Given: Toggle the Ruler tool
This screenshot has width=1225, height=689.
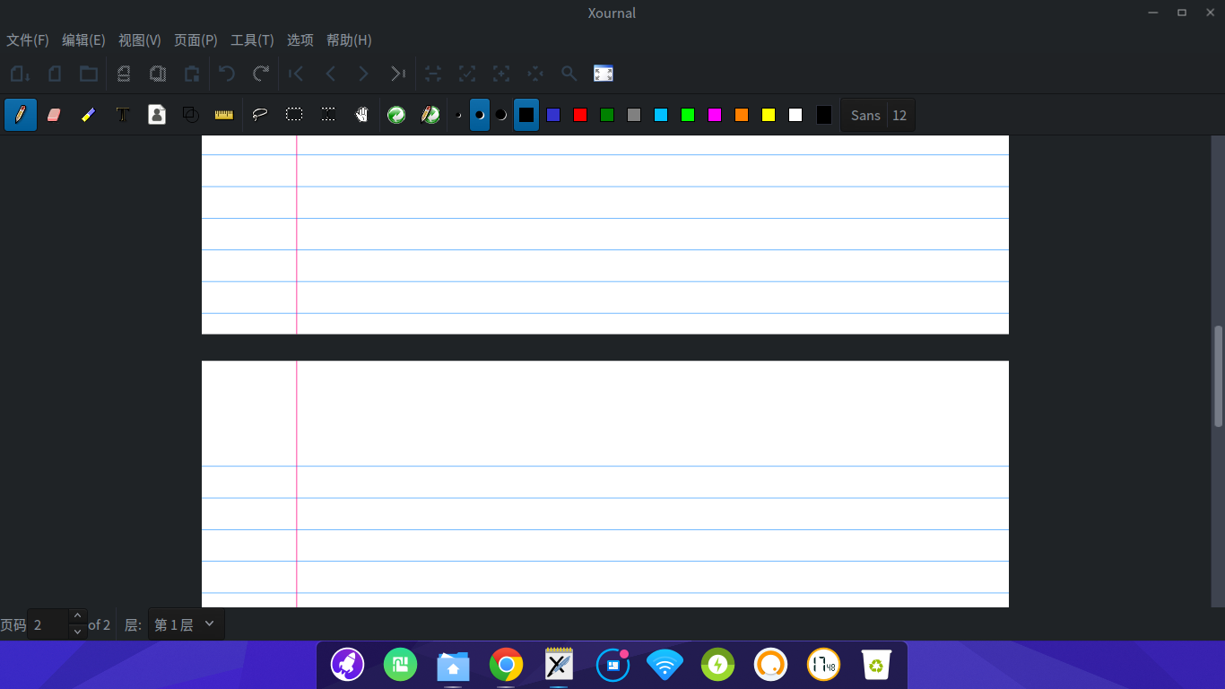Looking at the screenshot, I should pos(224,115).
